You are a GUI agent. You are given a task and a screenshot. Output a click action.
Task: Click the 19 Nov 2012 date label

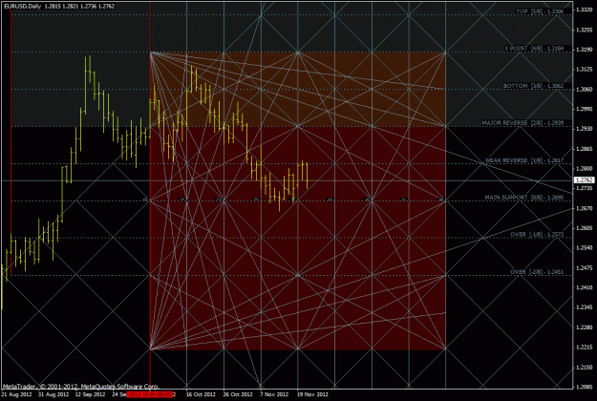click(312, 394)
